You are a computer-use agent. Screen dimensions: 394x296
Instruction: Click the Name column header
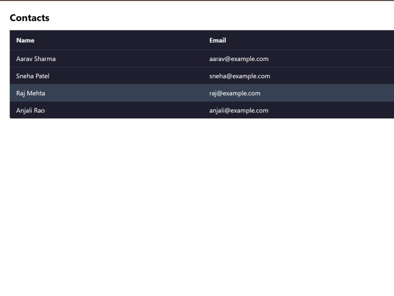point(25,40)
